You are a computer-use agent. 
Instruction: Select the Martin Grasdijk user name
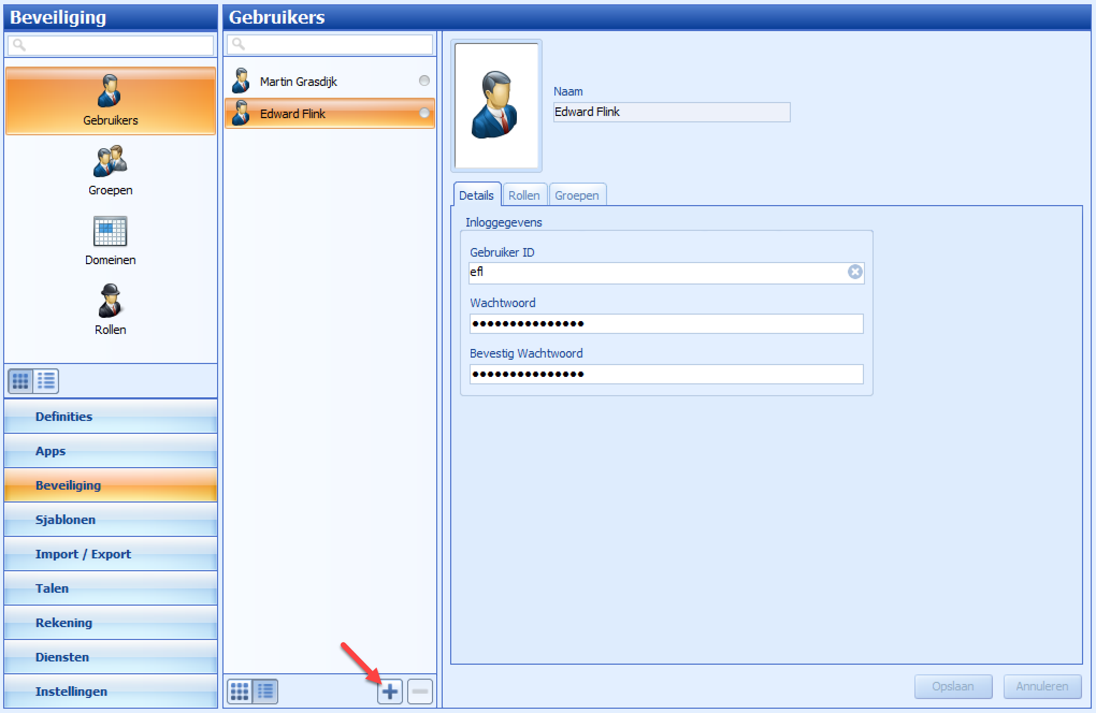pos(298,82)
